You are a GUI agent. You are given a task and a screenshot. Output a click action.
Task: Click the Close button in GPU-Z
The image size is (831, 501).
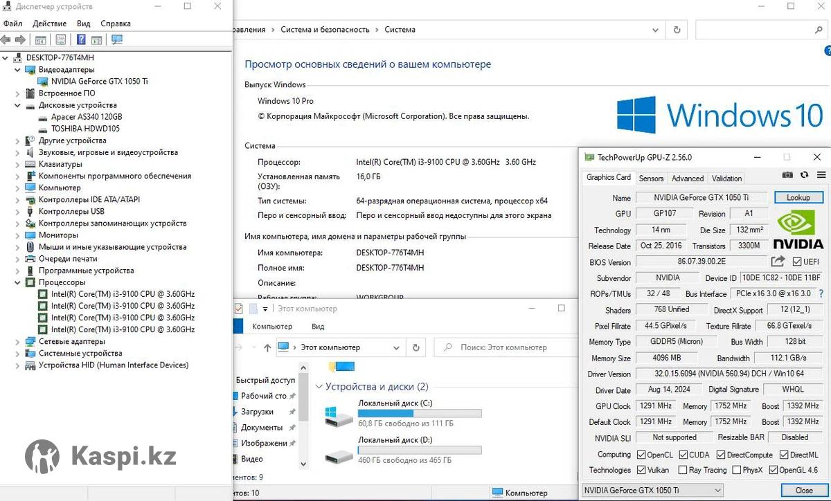pos(803,491)
